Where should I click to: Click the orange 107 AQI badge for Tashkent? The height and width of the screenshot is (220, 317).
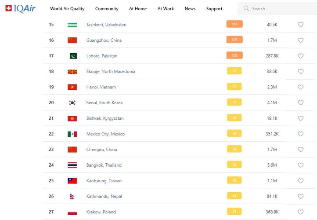pos(234,24)
